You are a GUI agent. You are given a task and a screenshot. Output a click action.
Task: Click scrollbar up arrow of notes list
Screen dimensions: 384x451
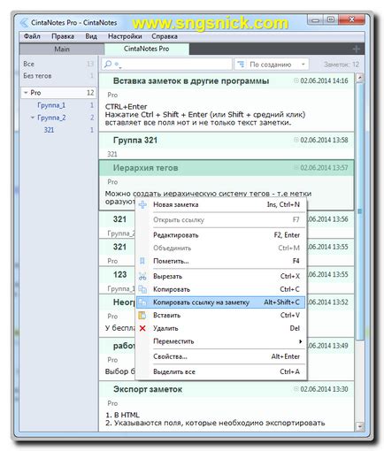pyautogui.click(x=359, y=78)
